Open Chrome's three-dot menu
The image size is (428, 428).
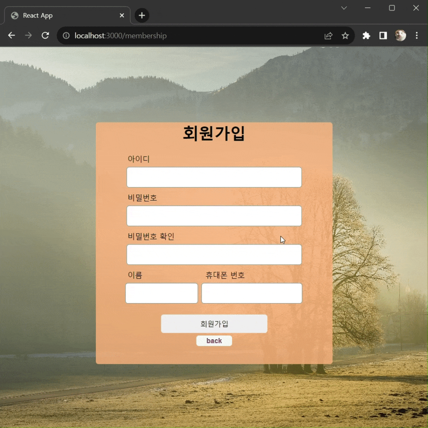tap(417, 36)
